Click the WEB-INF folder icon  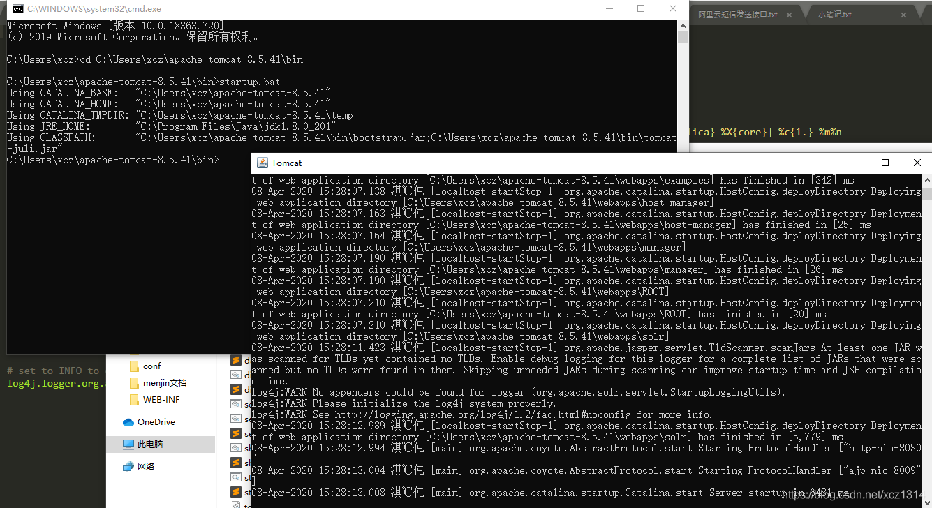[134, 399]
